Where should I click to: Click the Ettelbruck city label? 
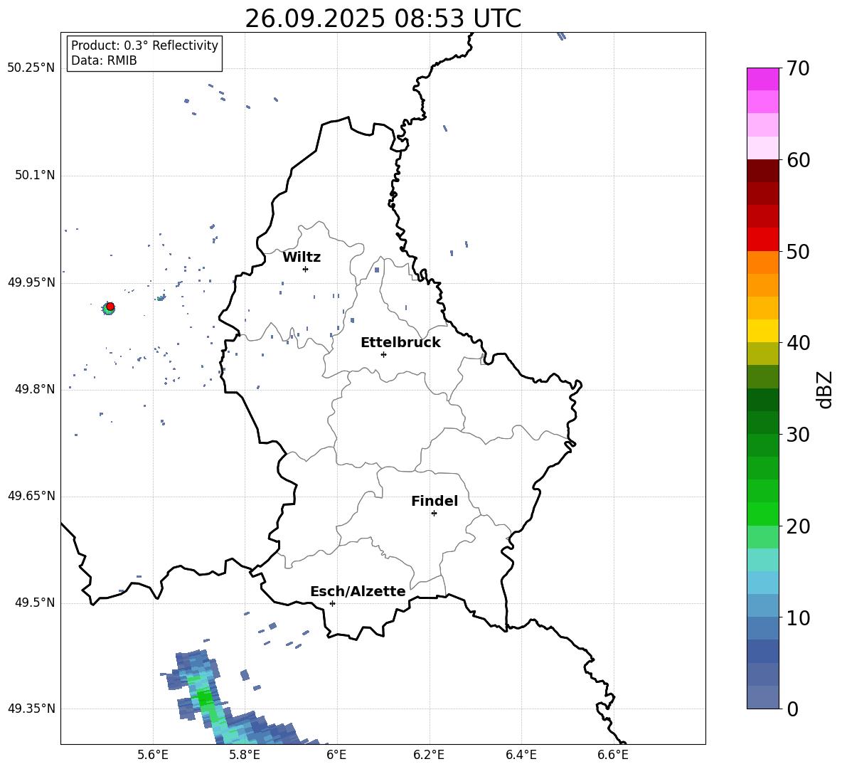pyautogui.click(x=400, y=343)
